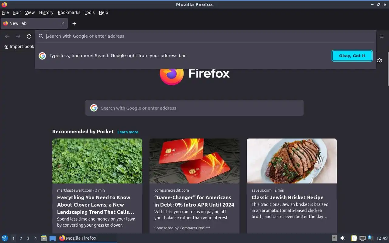Open the Bookmarks menu

(x=69, y=12)
